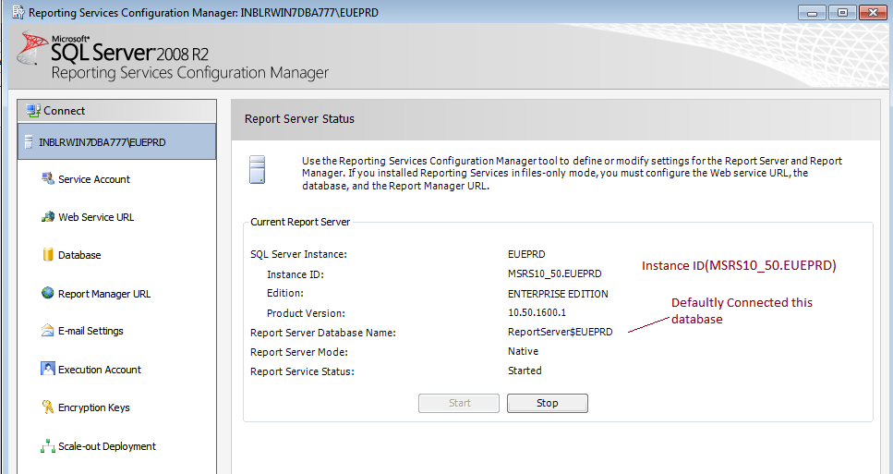This screenshot has height=474, width=893.
Task: Click the Report Server Status heading
Action: [x=299, y=119]
